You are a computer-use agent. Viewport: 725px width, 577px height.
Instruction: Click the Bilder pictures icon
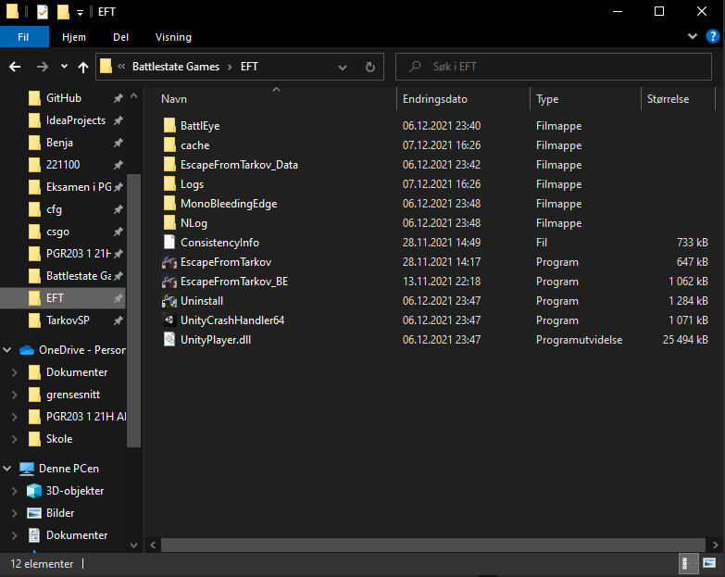[x=34, y=513]
